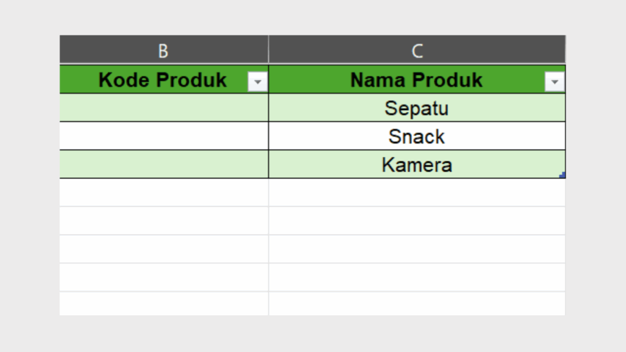Select column B by its header
This screenshot has width=626, height=352.
[163, 50]
